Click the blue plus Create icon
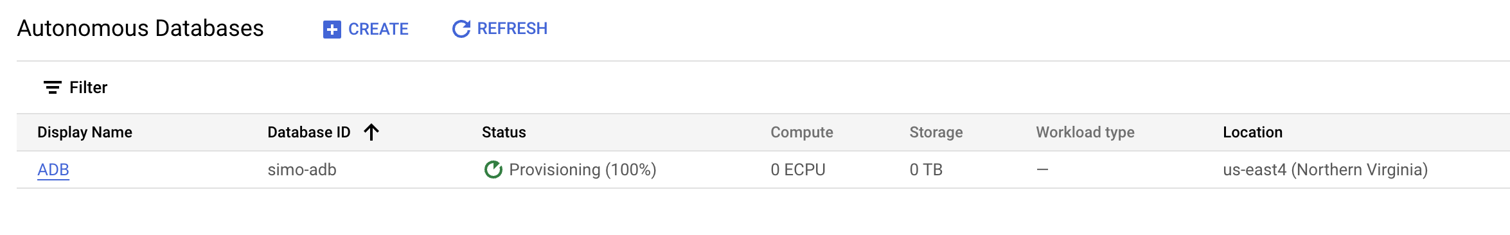This screenshot has width=1510, height=235. [332, 30]
